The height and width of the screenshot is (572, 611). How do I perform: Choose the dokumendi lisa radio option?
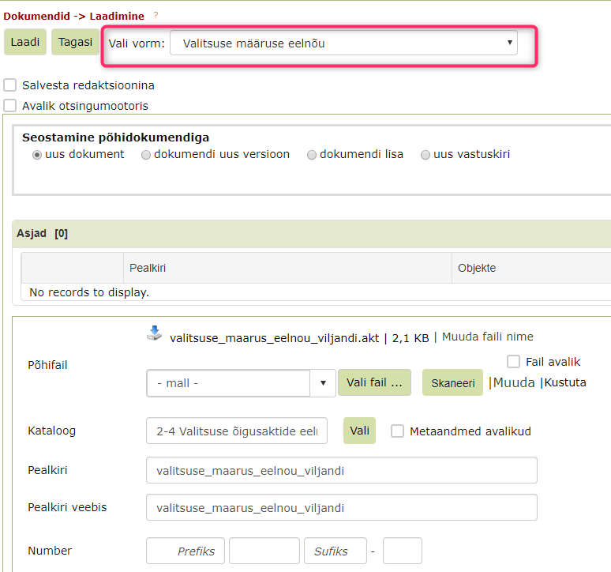(x=312, y=155)
